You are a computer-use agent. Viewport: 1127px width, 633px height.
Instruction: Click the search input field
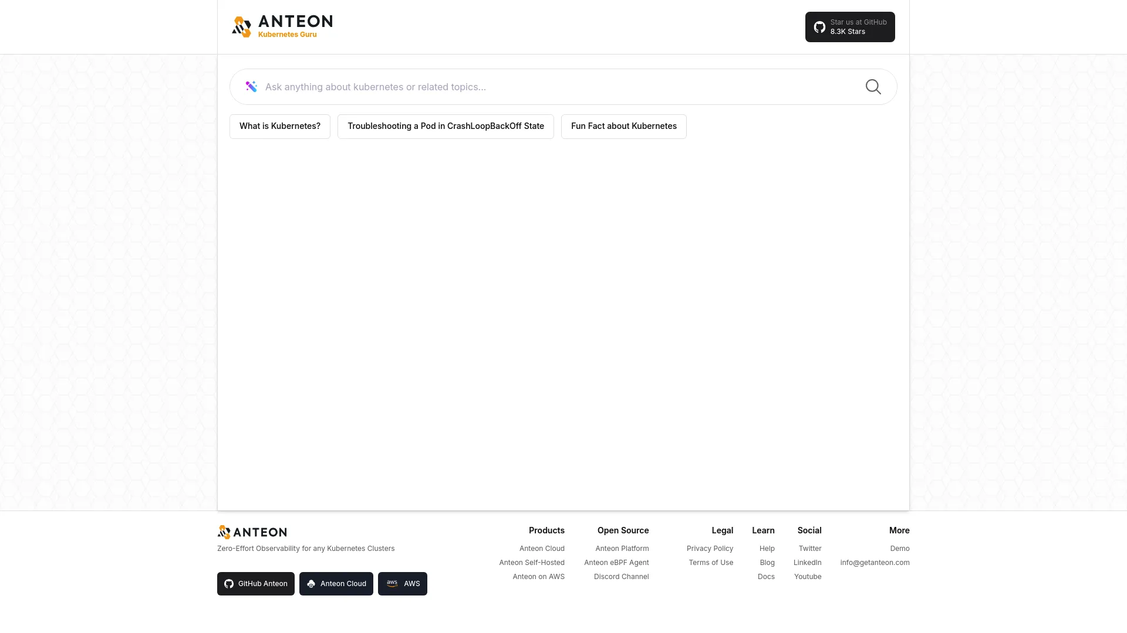click(563, 87)
